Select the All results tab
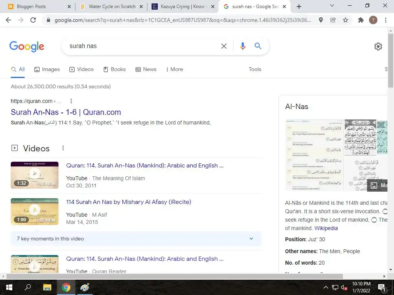Screen dimensions: 394x295 click(18, 70)
